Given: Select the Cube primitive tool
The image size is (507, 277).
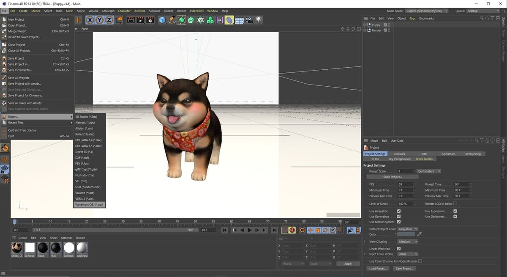Looking at the screenshot, I should tap(162, 20).
